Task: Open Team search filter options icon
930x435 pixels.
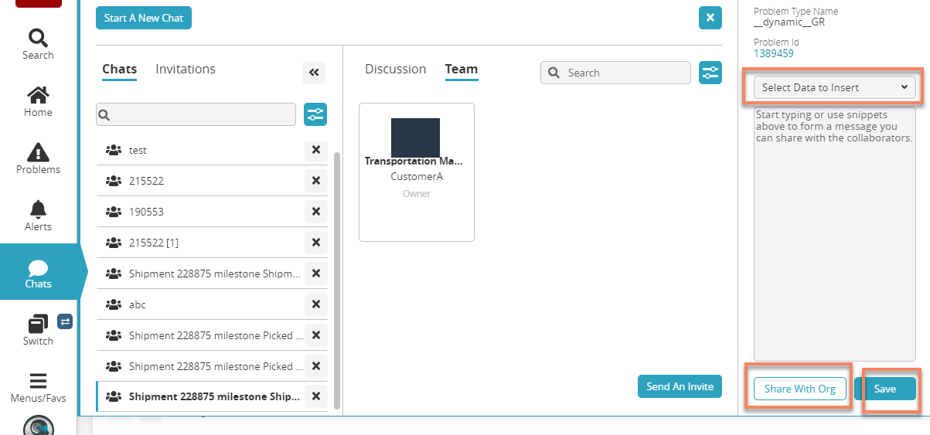Action: click(710, 73)
